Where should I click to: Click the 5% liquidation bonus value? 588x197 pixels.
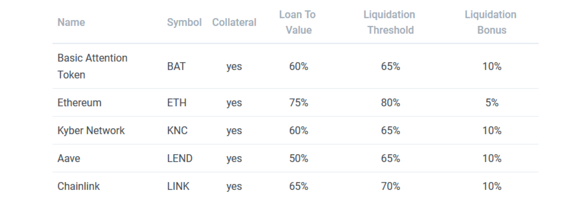click(492, 103)
